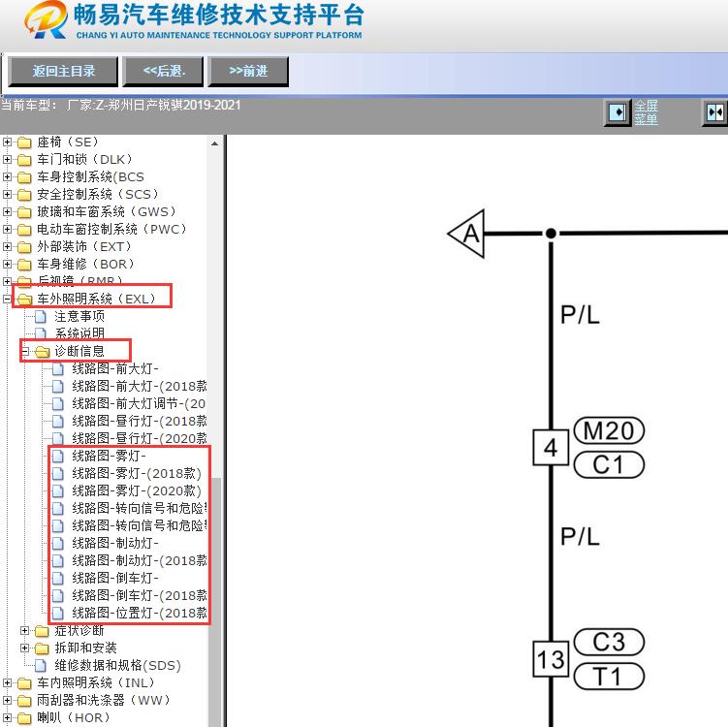728x727 pixels.
Task: Click folder icon of 车内照明系统（INL）
Action: pos(24,683)
